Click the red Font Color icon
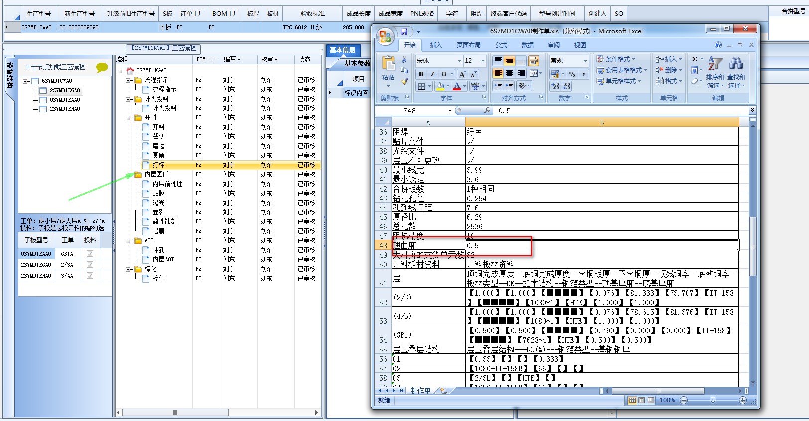Image resolution: width=809 pixels, height=421 pixels. [x=457, y=86]
